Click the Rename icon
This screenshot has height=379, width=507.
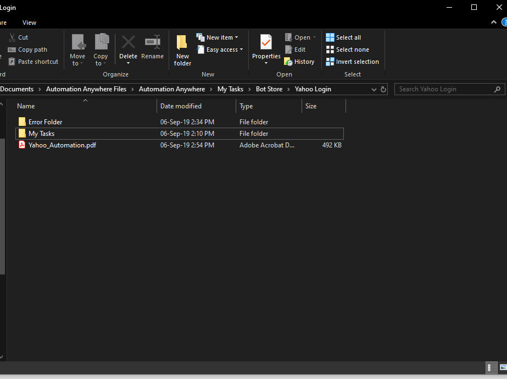tap(152, 42)
